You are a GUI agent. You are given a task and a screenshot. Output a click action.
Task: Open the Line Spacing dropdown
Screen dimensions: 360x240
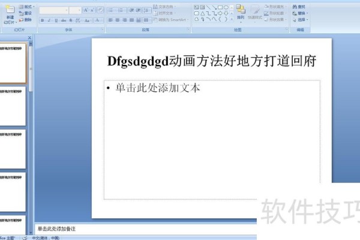coord(146,10)
